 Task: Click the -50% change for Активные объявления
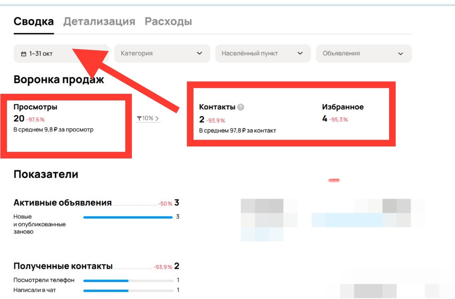165,204
